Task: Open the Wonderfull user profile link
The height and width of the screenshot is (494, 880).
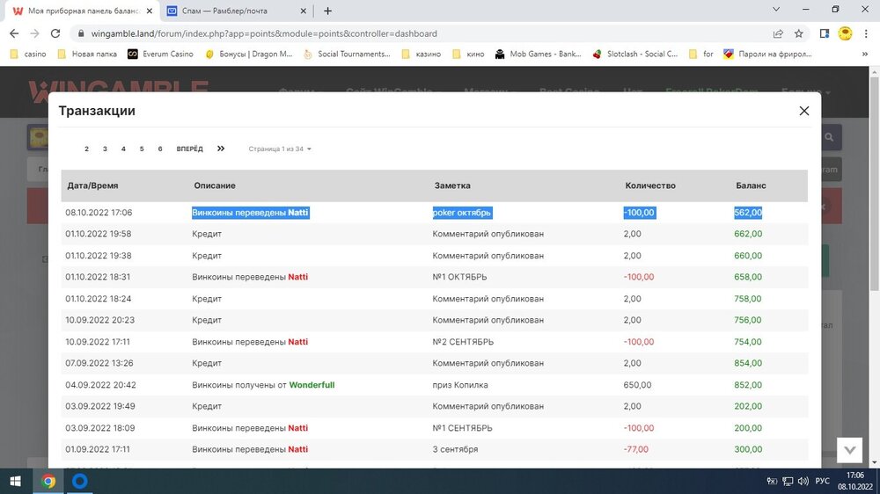Action: (x=312, y=385)
